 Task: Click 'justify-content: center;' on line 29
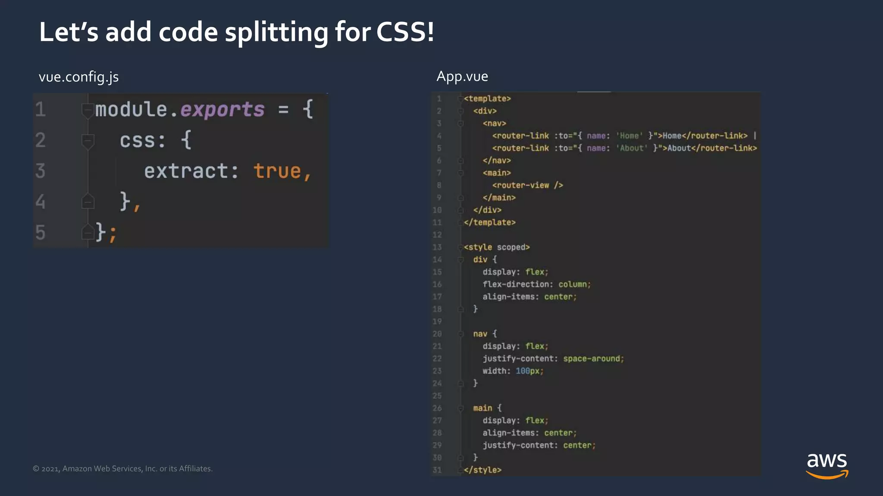coord(539,446)
